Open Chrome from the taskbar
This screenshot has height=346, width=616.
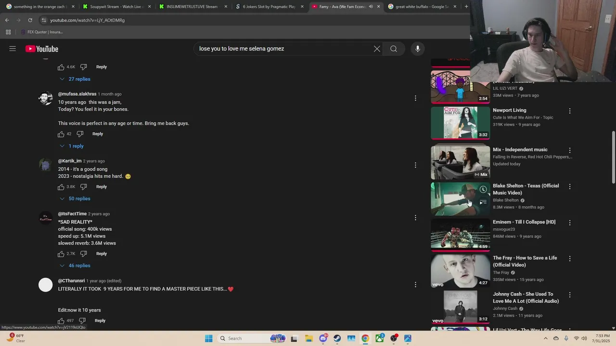365,338
